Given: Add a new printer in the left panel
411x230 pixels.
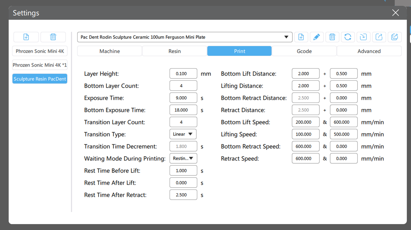Looking at the screenshot, I should point(26,37).
